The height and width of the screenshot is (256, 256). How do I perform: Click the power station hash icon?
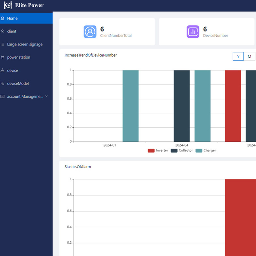click(3, 58)
